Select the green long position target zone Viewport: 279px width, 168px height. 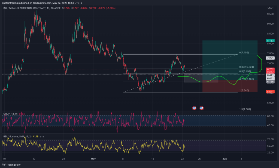coord(230,55)
